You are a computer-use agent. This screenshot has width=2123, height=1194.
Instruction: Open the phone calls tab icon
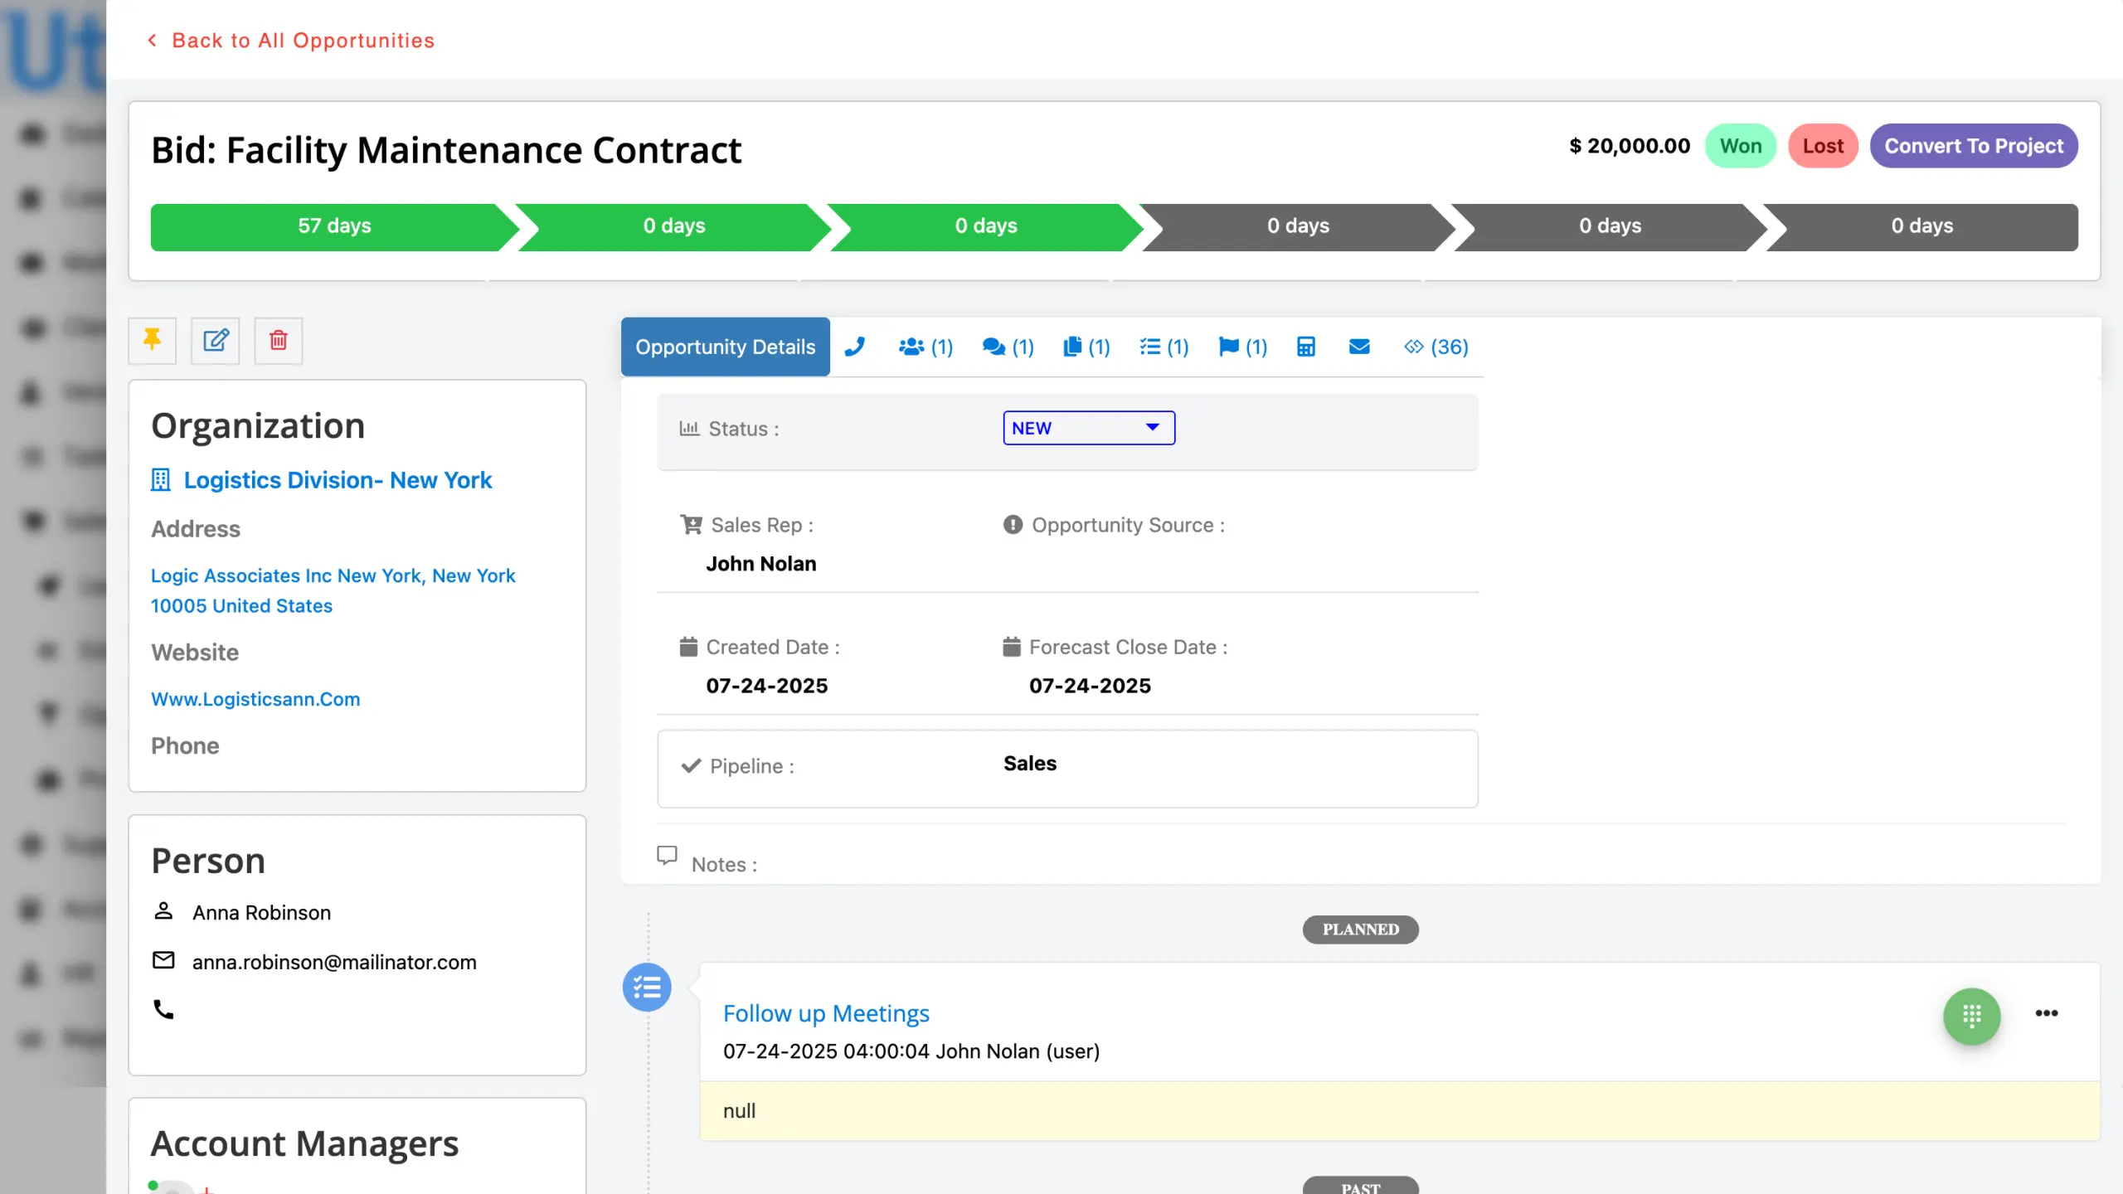coord(855,347)
